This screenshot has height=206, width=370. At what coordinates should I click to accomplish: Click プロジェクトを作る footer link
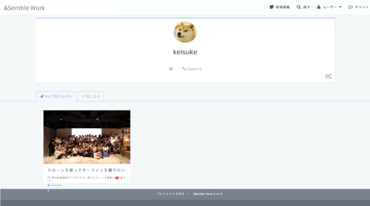coord(170,193)
